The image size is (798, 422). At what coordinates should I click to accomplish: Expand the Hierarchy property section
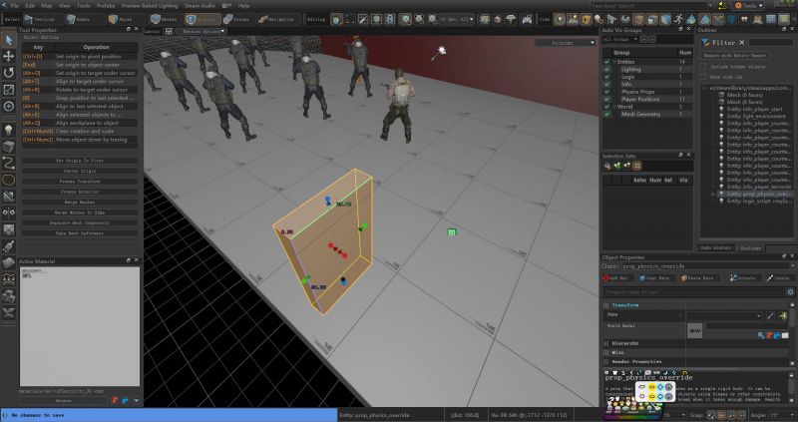pos(606,343)
